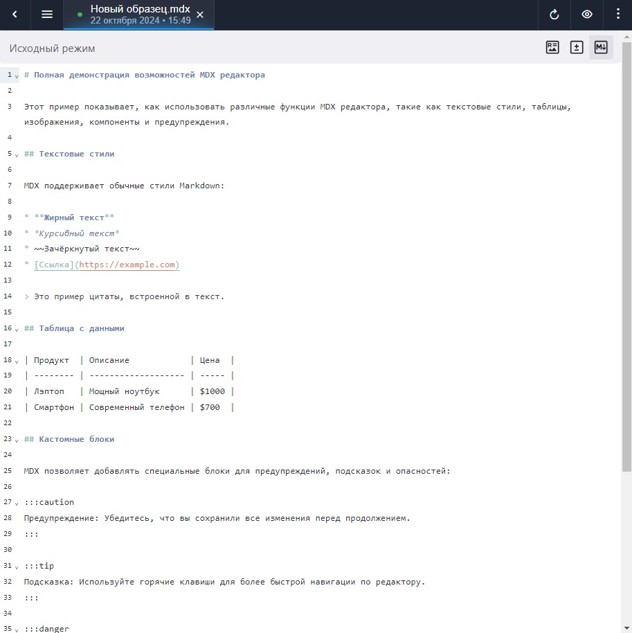Viewport: 632px width, 633px height.
Task: Click the 'MDX позволяет добавлять специальные блоки' line
Action: pyautogui.click(x=237, y=471)
